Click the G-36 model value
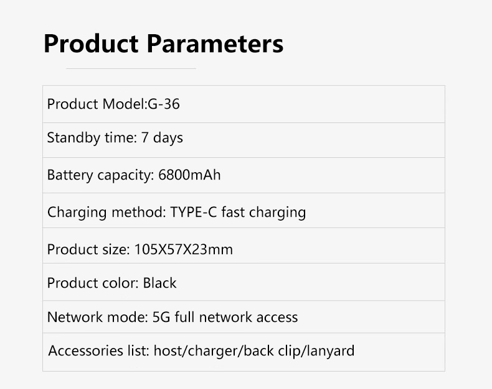The image size is (492, 389). tap(164, 104)
